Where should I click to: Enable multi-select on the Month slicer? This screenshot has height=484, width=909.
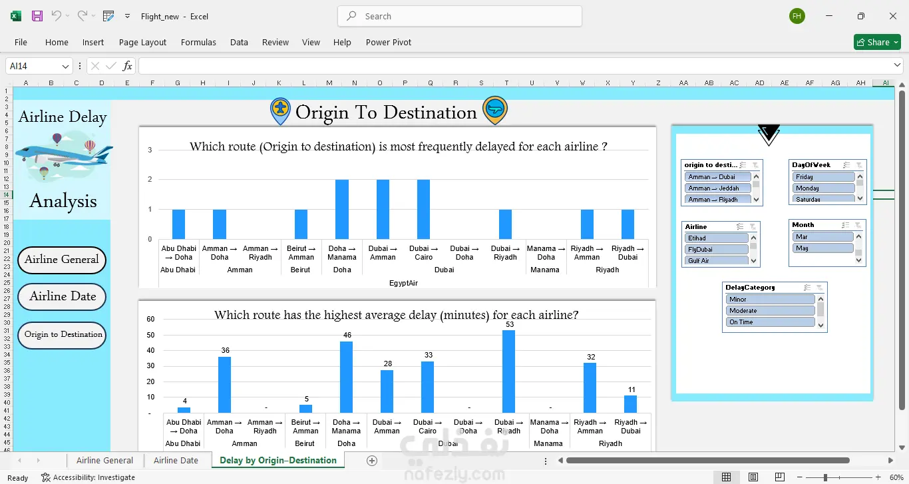846,225
